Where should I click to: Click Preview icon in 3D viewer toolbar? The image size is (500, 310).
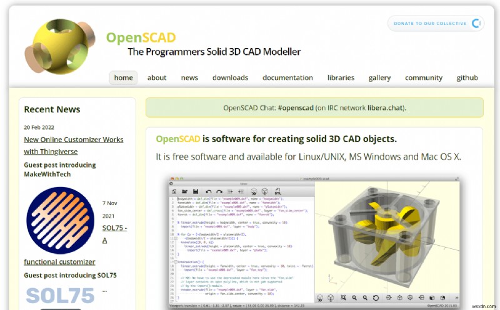click(320, 298)
